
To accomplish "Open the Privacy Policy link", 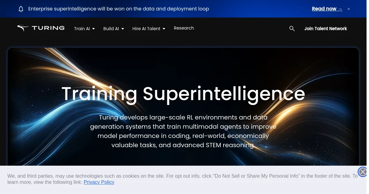I will click(99, 182).
